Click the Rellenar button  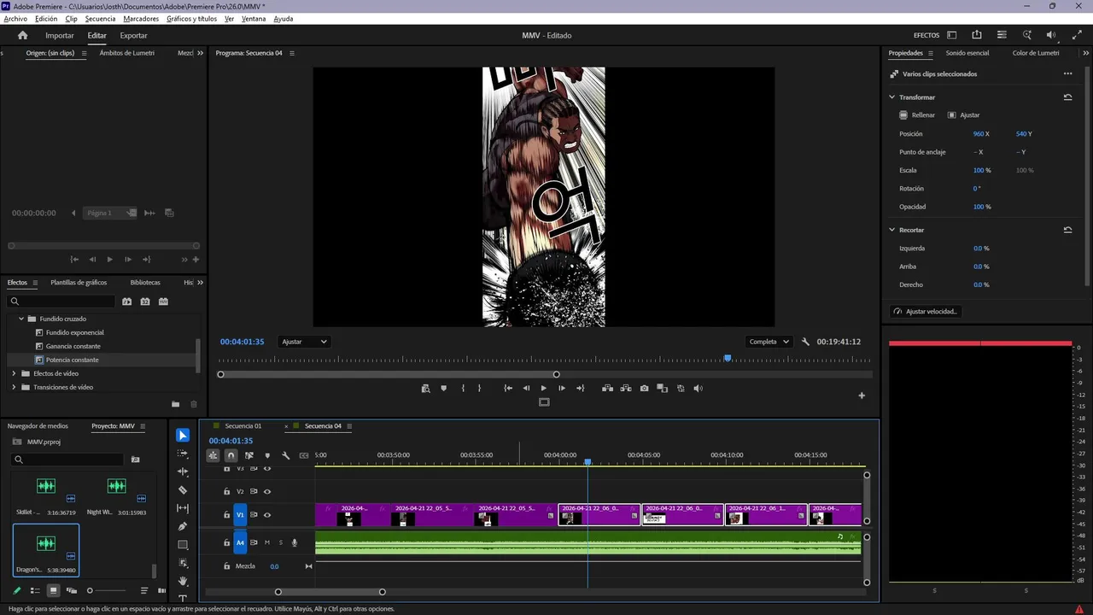pyautogui.click(x=917, y=115)
